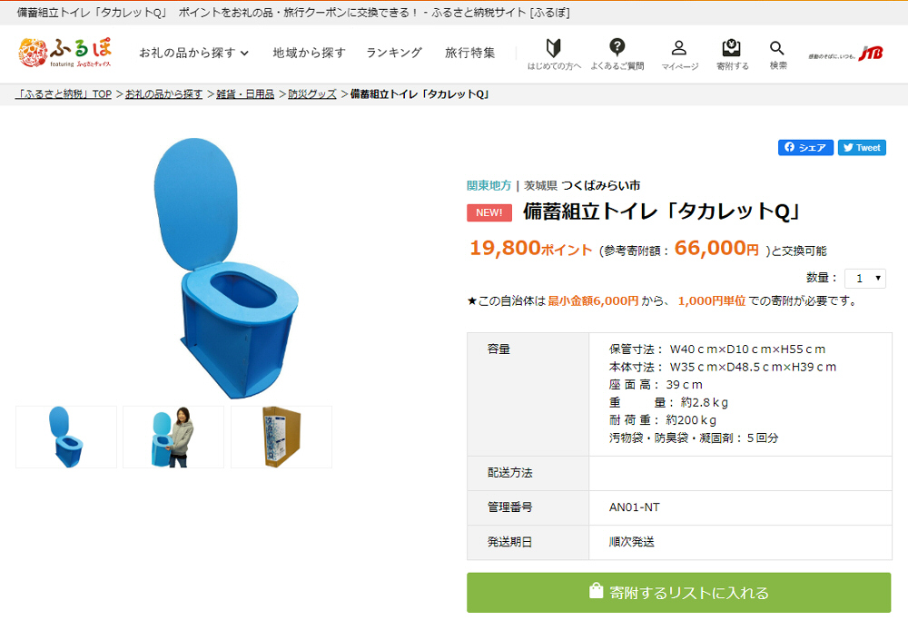
Task: Click the 順次発送 shipping date value
Action: 632,542
